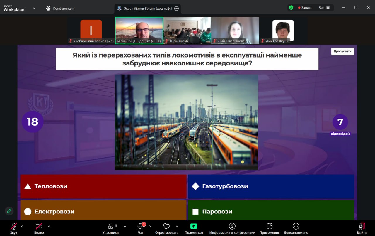Open the Zoom Workplace dropdown chevron

click(34, 8)
